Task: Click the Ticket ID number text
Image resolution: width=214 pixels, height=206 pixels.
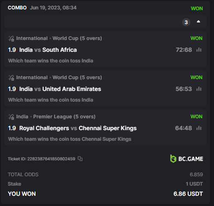Action: coord(51,159)
